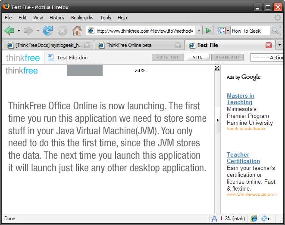The image size is (285, 225).
Task: Click the 24% loading progress bar
Action: point(140,71)
